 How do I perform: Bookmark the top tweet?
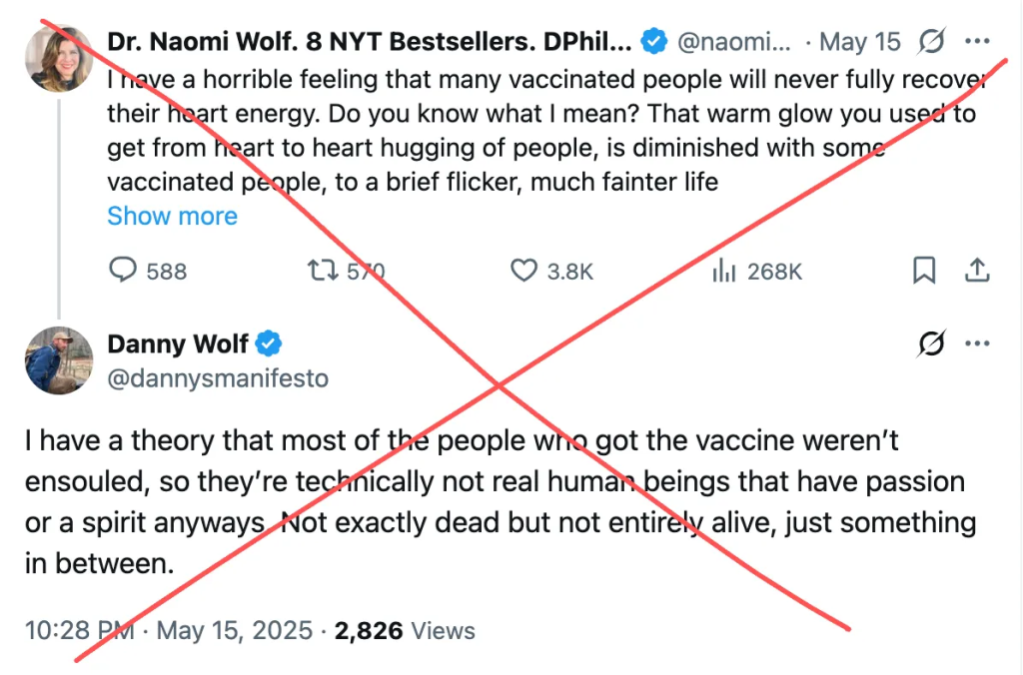click(x=923, y=270)
